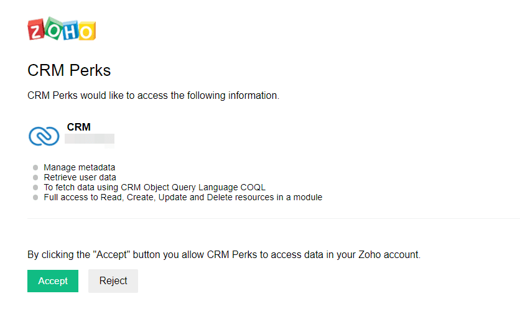Click the 'would like to access' sentence
The image size is (520, 314).
click(x=153, y=96)
